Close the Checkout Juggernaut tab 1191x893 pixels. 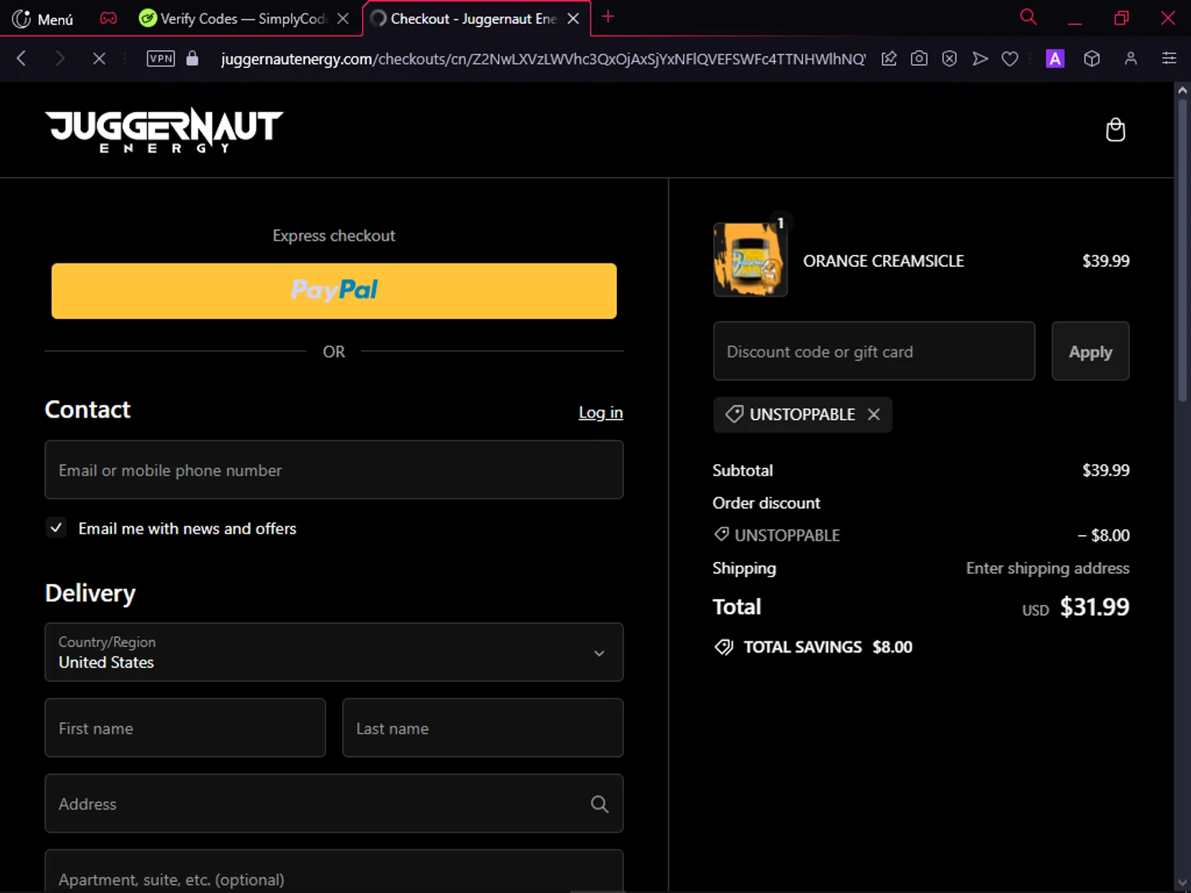[573, 18]
